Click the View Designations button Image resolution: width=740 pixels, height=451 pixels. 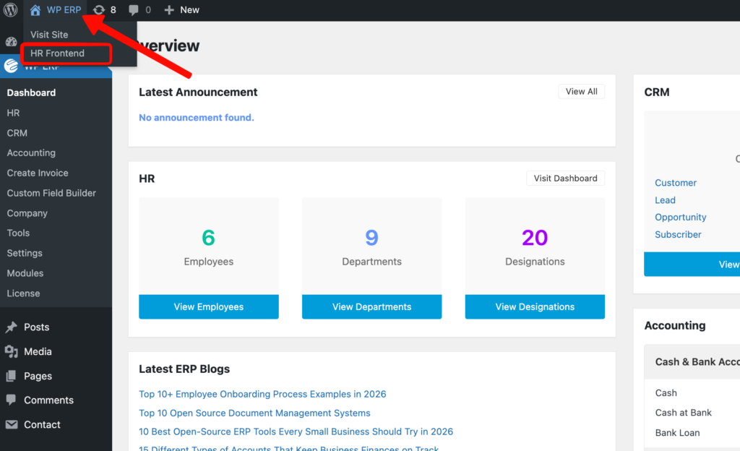coord(535,307)
